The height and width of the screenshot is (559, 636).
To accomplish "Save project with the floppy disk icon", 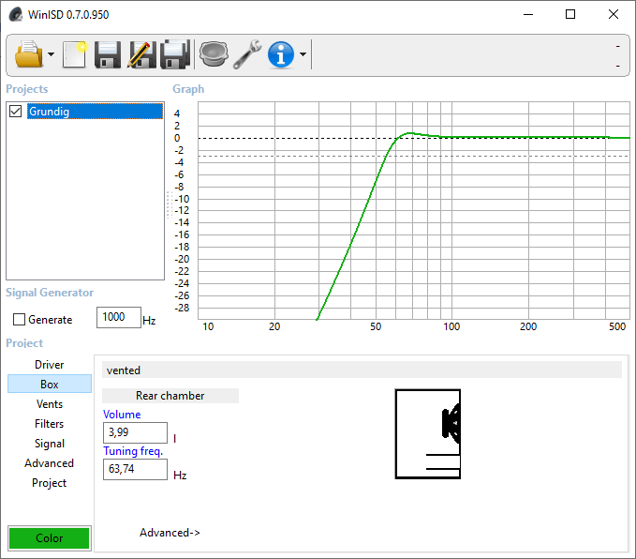I will (x=108, y=54).
